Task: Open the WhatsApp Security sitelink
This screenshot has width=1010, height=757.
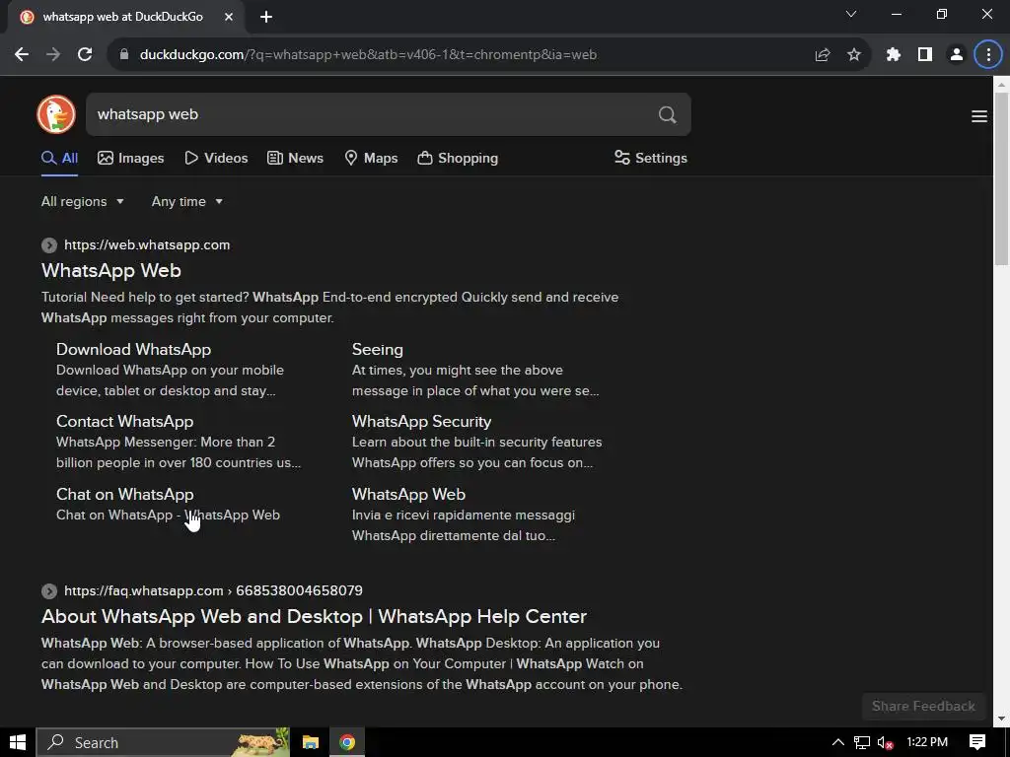Action: [x=421, y=422]
